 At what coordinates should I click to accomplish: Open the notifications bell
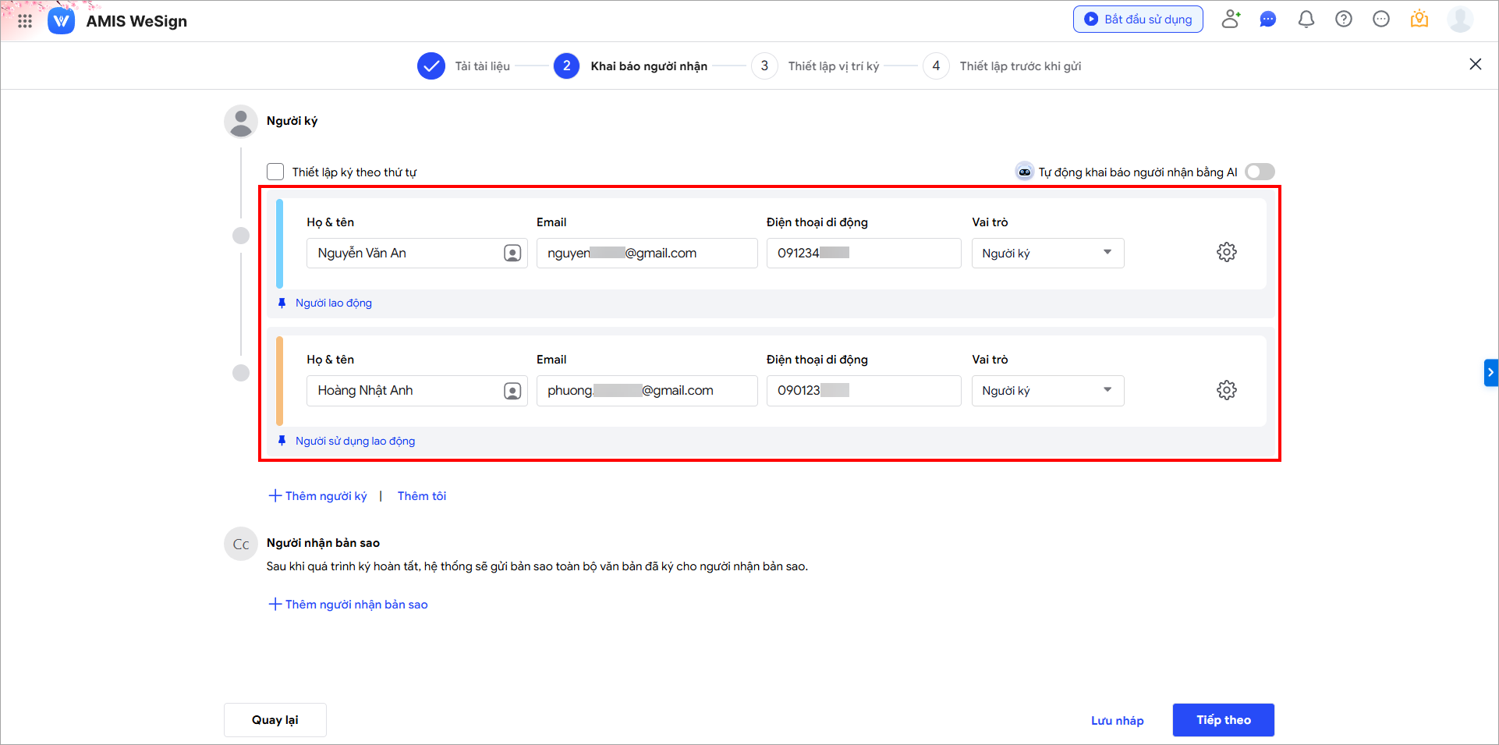click(x=1306, y=20)
